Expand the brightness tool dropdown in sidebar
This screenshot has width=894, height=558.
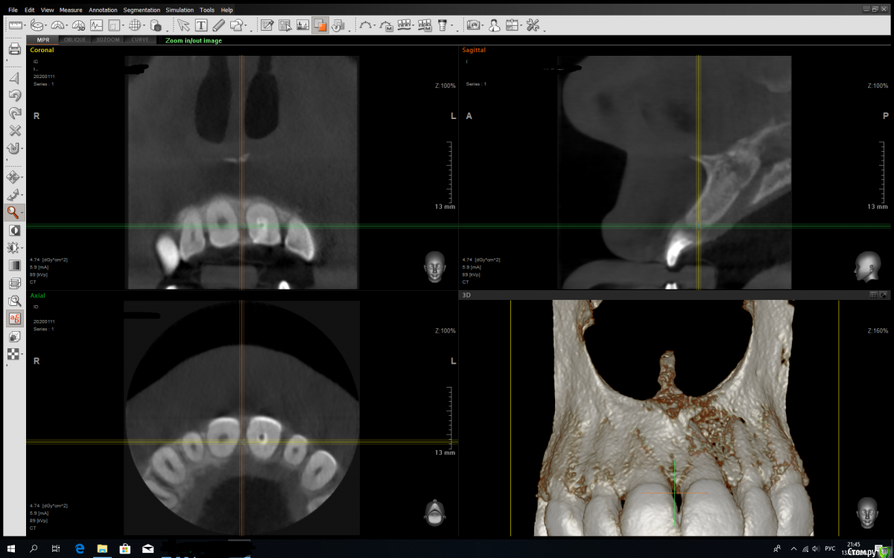[23, 248]
